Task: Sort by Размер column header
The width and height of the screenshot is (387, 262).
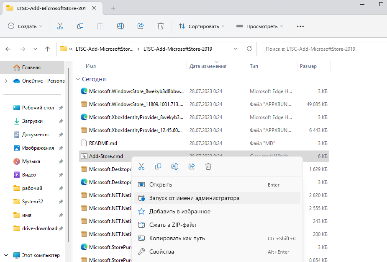Action: [x=308, y=66]
